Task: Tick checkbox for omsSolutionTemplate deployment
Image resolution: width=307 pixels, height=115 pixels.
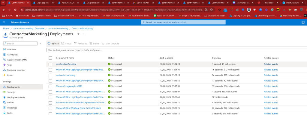Action: click(50, 64)
